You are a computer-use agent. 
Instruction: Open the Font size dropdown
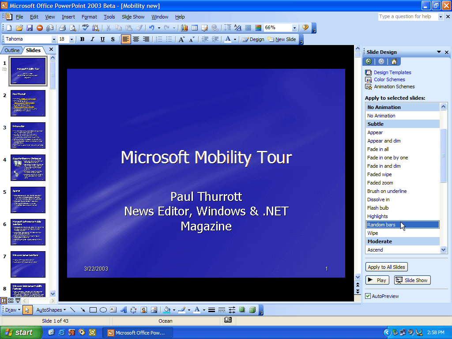click(72, 39)
